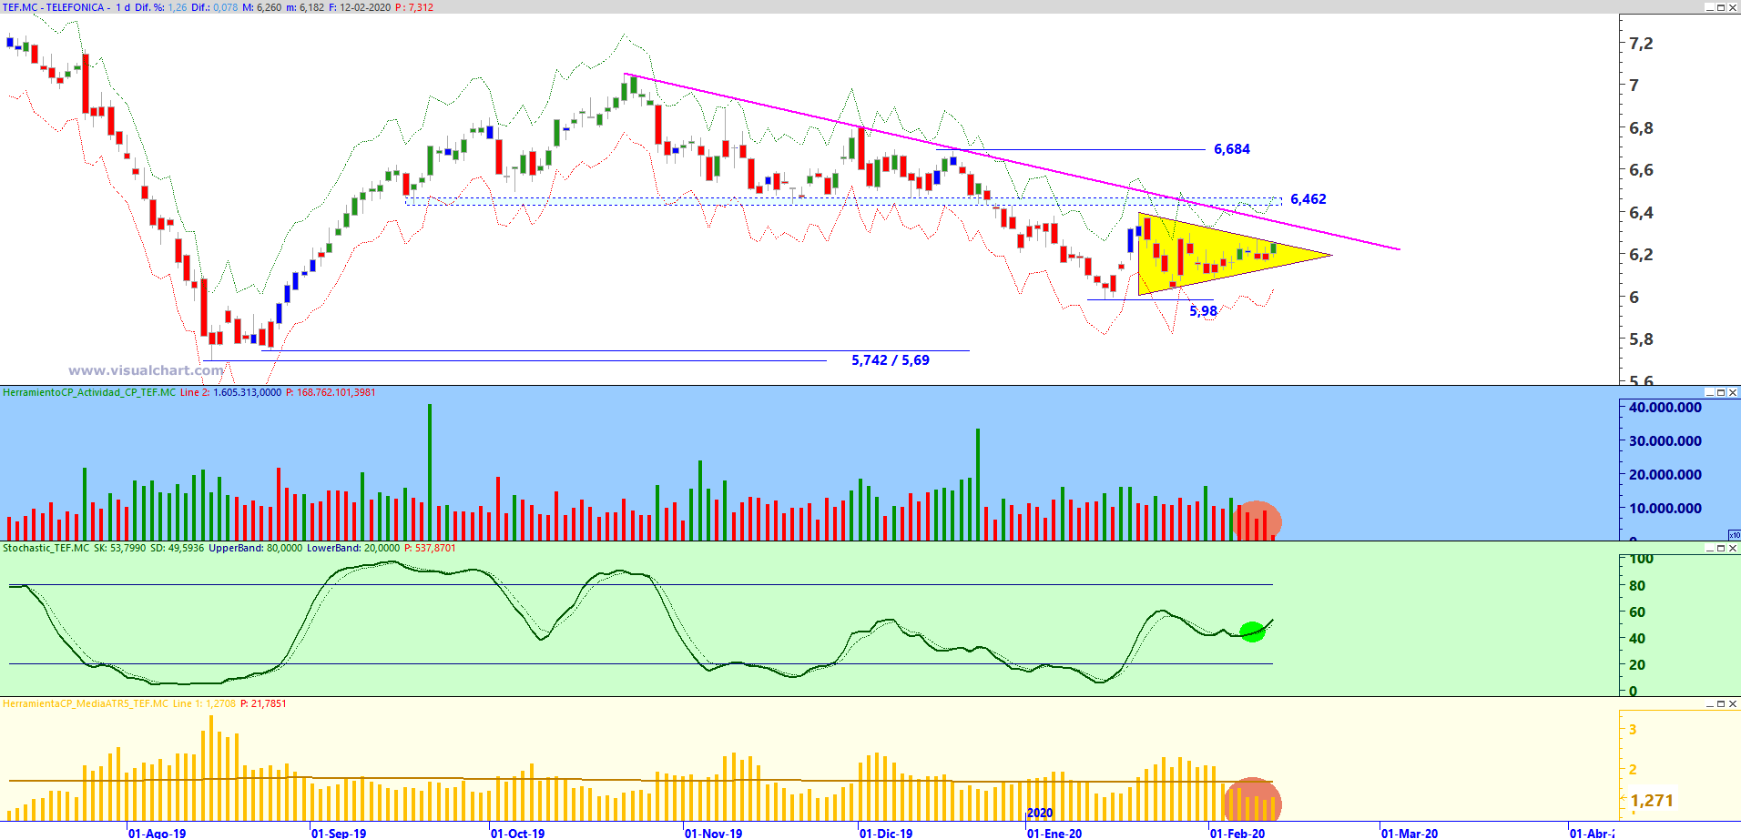Select the green circle marker on the Stochastic line
This screenshot has height=839, width=1741.
pos(1252,632)
